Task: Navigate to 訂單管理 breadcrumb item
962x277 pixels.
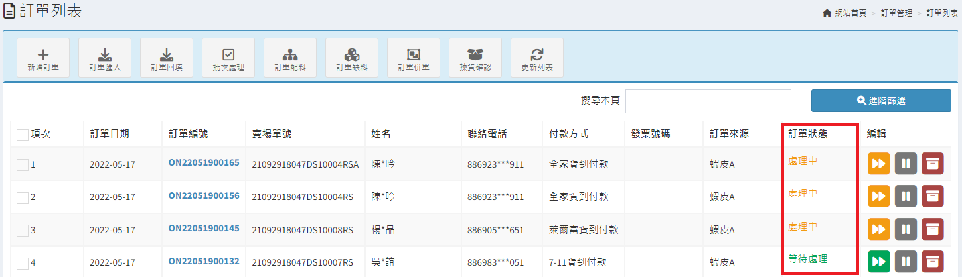Action: coord(896,13)
